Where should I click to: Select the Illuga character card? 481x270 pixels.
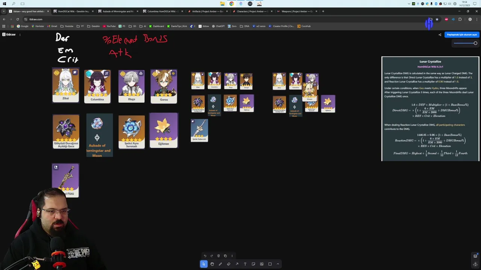[x=132, y=86]
